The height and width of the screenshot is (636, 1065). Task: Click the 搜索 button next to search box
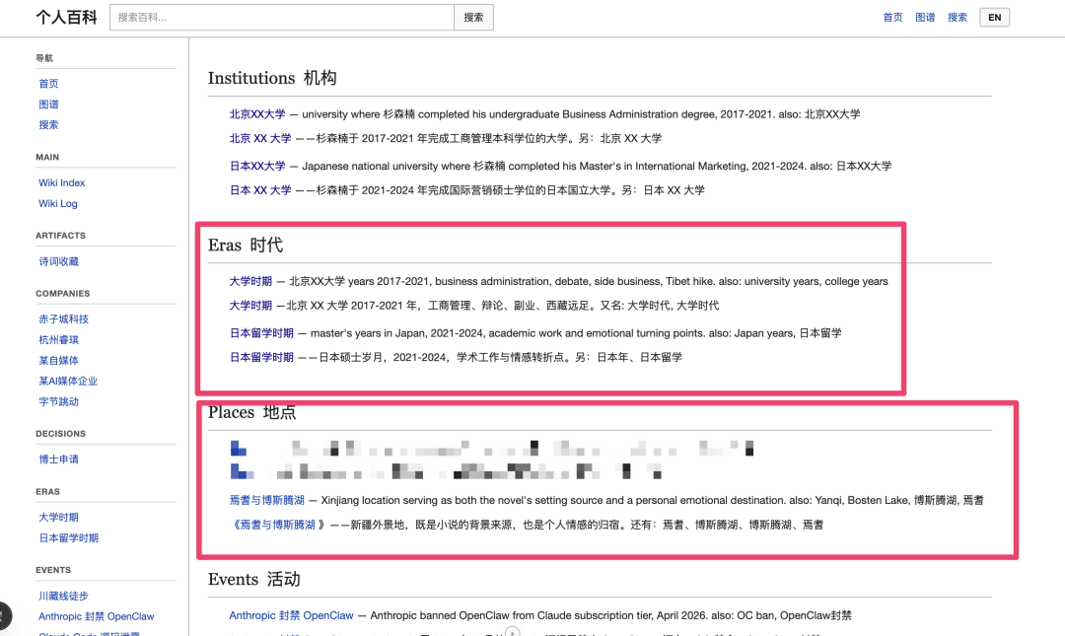(473, 17)
